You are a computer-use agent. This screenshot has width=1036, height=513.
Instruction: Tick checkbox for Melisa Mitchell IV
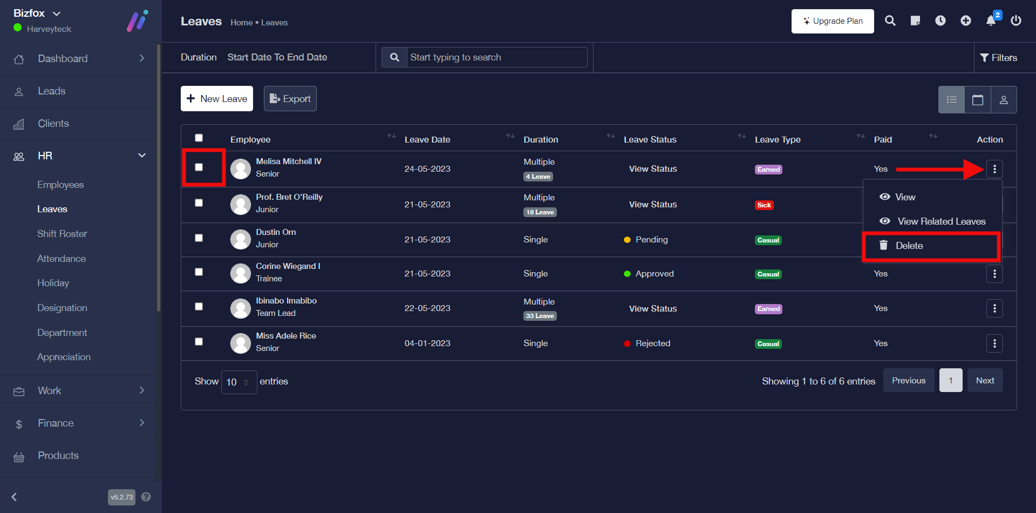click(x=199, y=167)
